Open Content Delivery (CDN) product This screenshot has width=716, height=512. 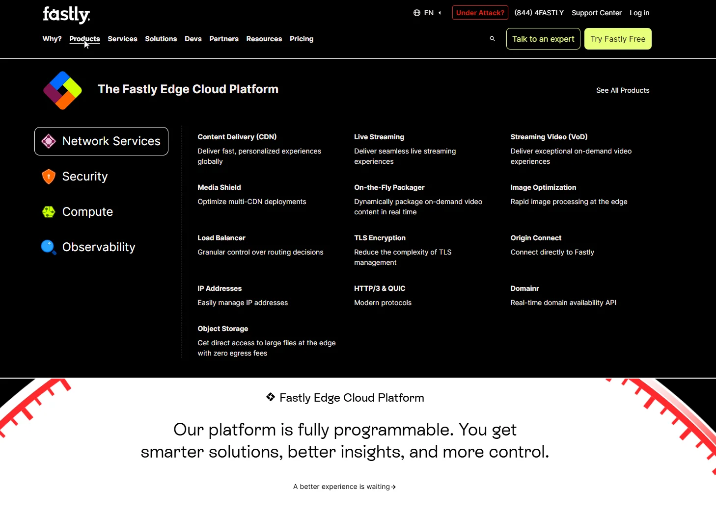(237, 137)
